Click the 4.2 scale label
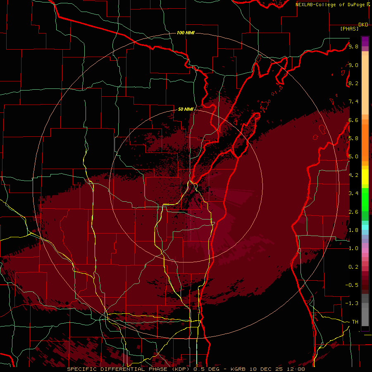 pyautogui.click(x=353, y=175)
